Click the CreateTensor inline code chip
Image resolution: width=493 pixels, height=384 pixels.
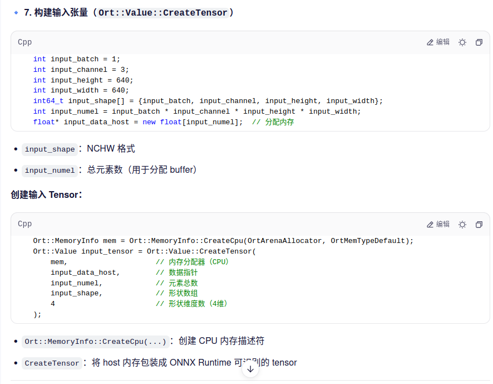click(x=52, y=363)
